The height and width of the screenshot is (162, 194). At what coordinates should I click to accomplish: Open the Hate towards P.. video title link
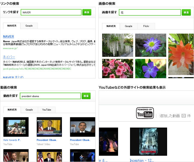[12, 140]
